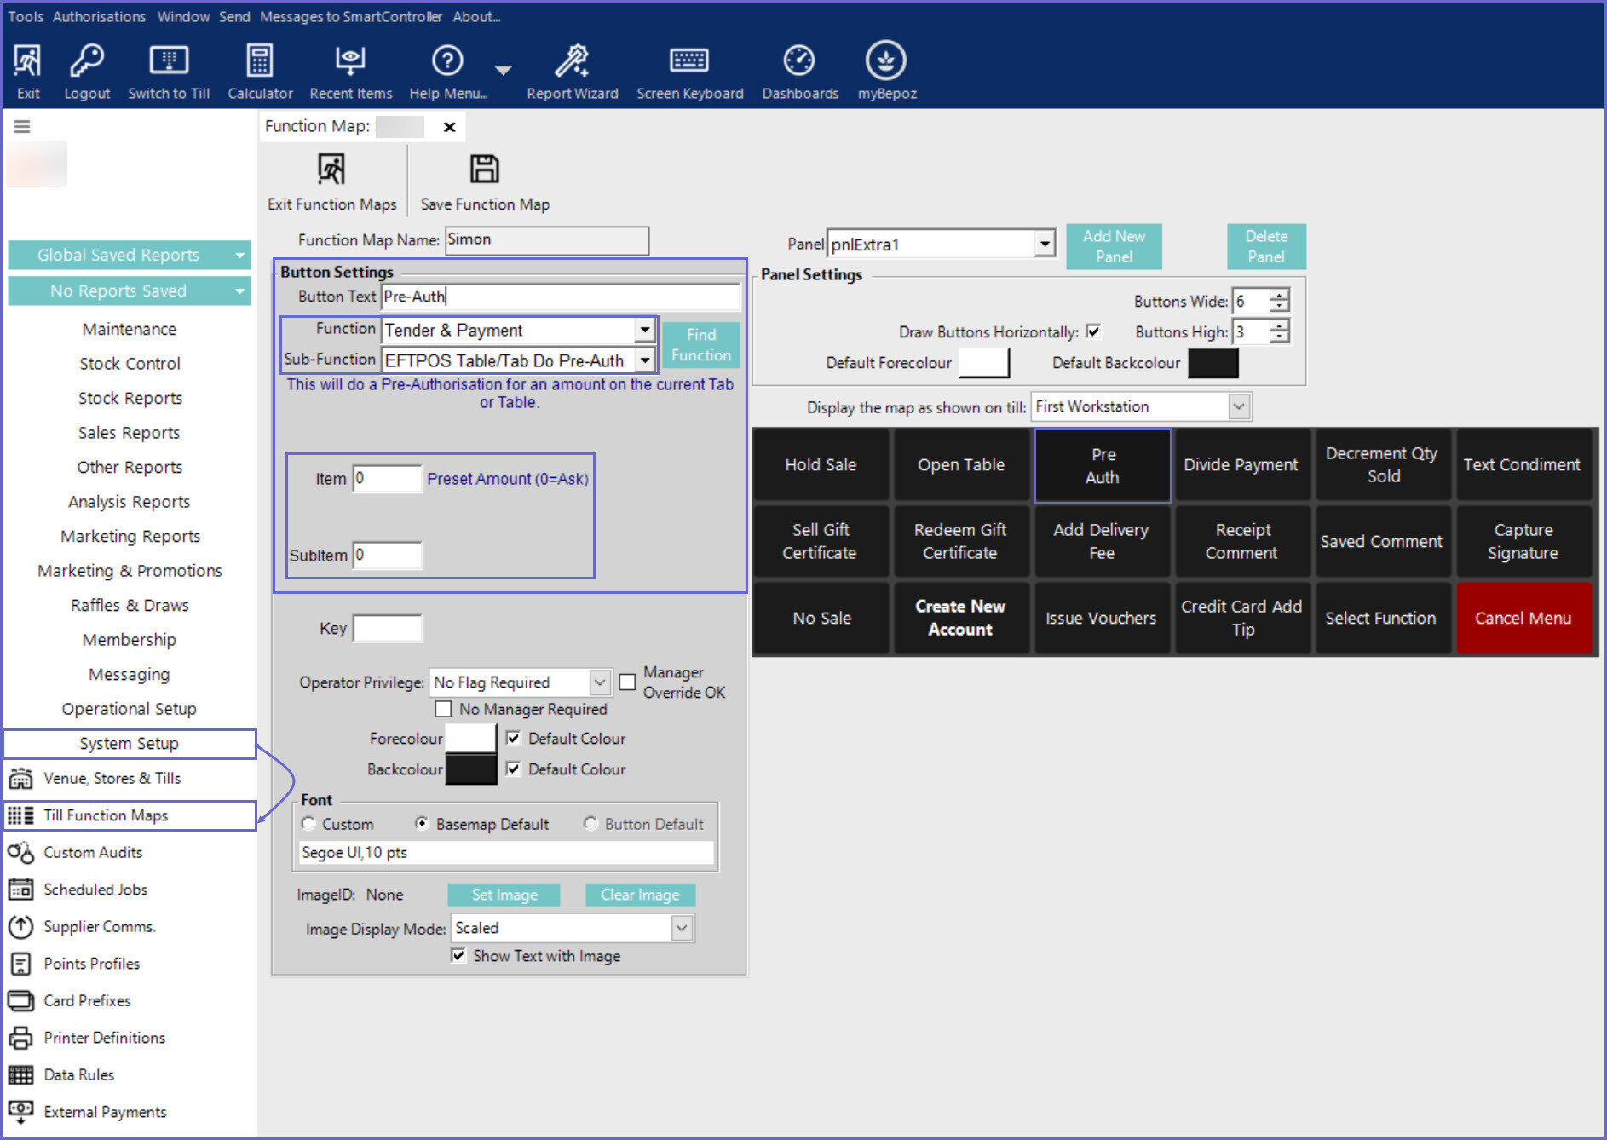Select the Custom font radio button

[309, 824]
